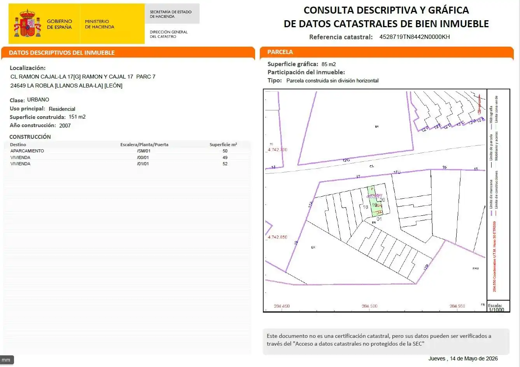Select the highlighted green parcel on the map

click(x=375, y=201)
